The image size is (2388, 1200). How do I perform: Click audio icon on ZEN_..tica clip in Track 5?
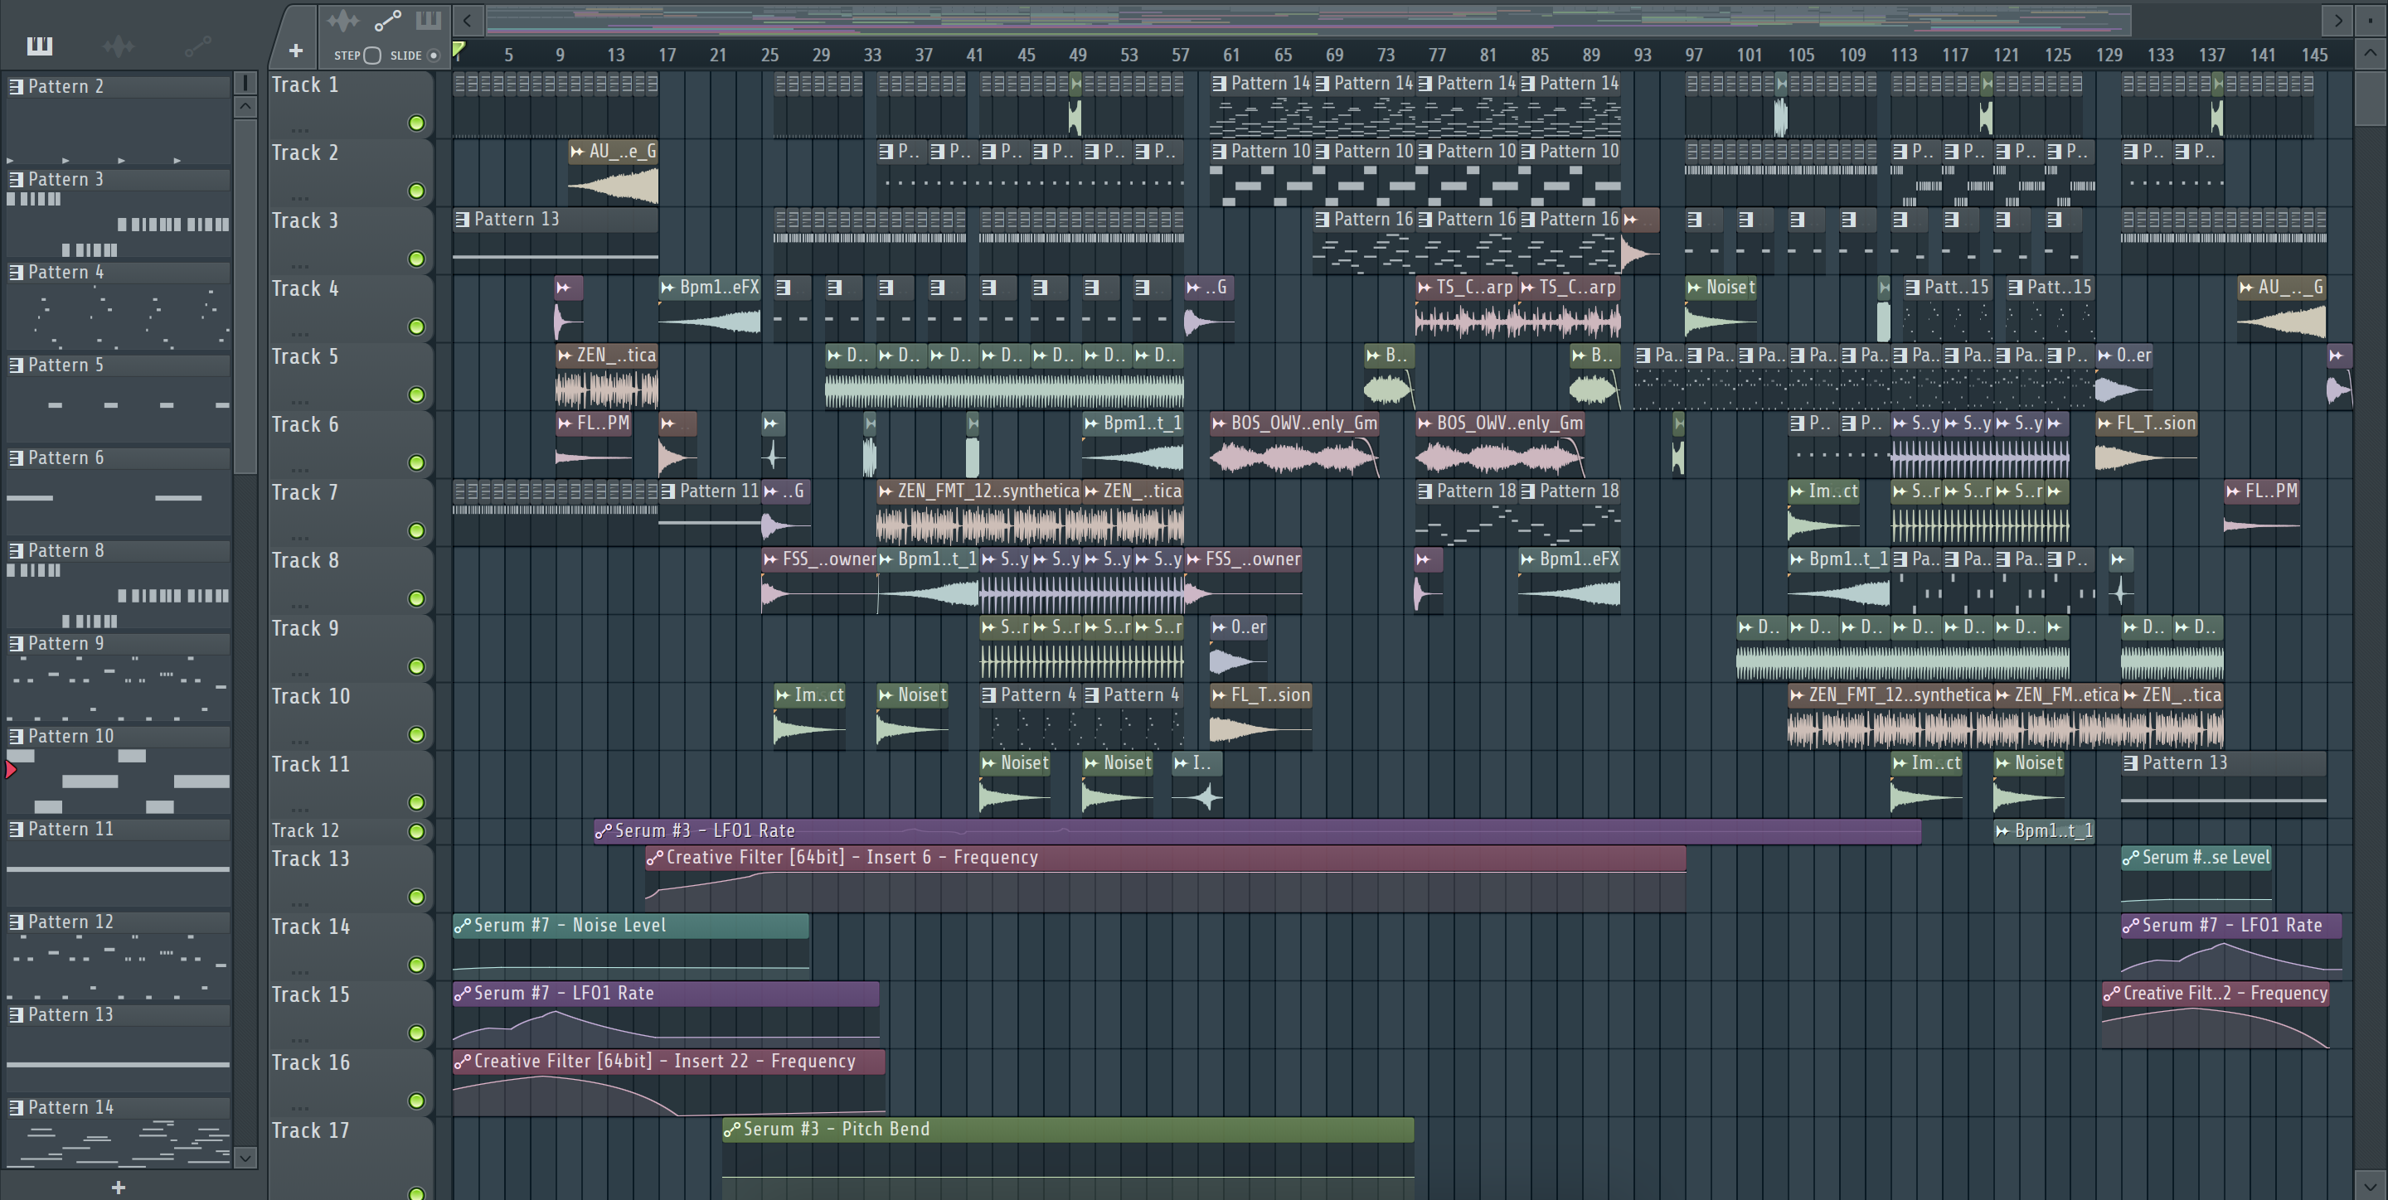click(565, 355)
